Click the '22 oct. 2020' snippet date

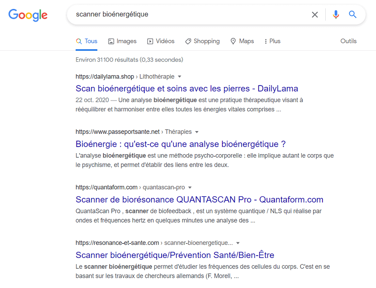click(92, 100)
